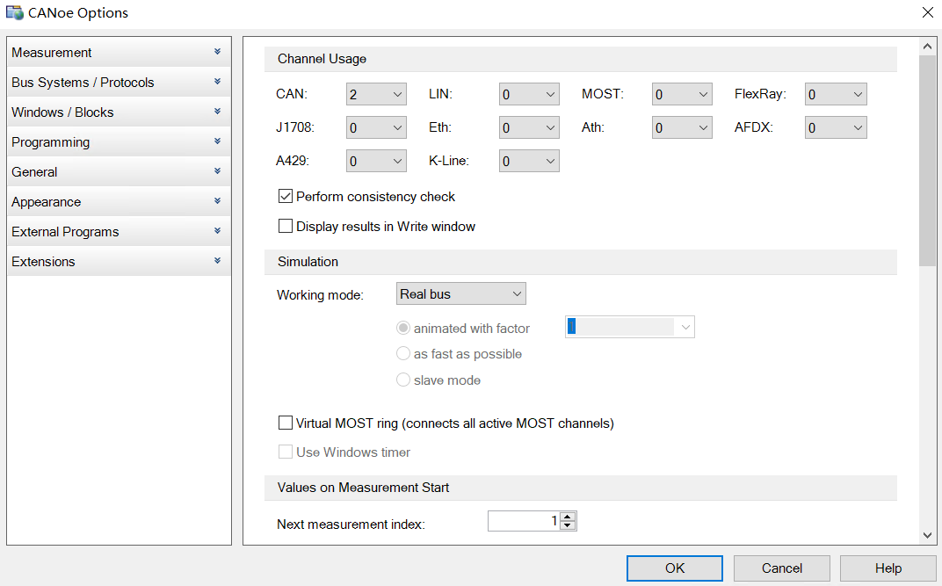
Task: Expand the Appearance section chevron
Action: coord(217,201)
